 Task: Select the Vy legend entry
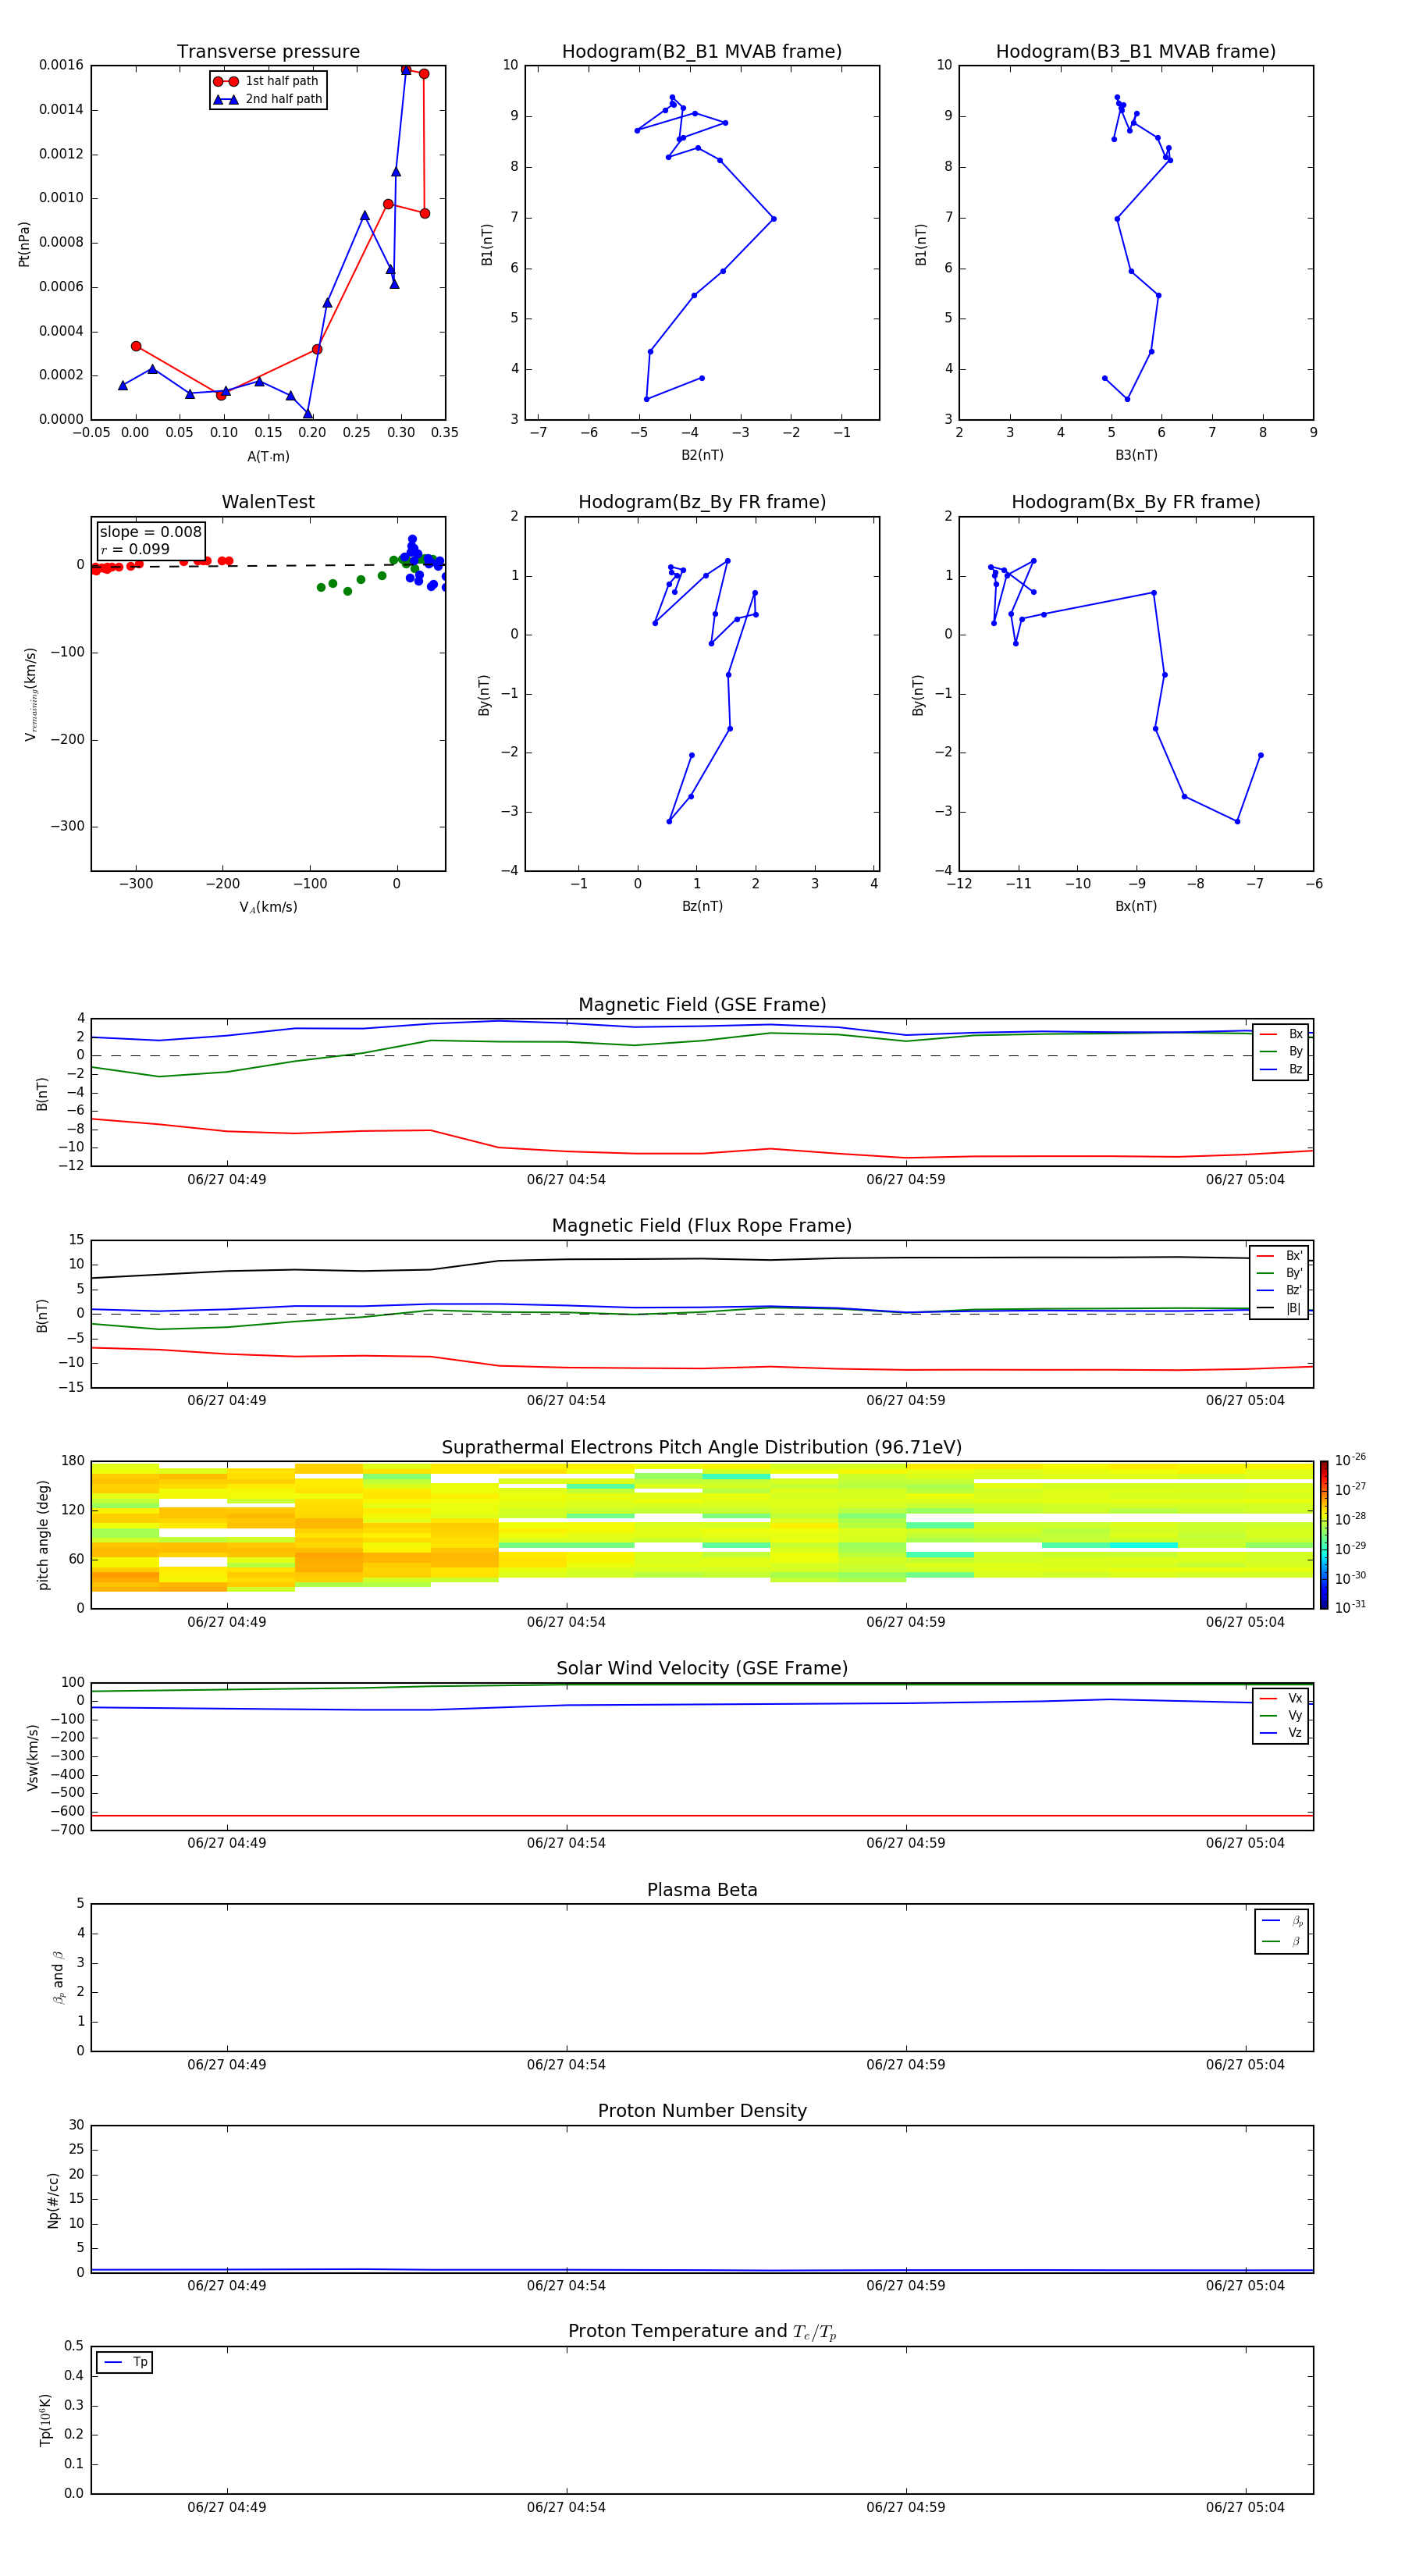tap(1281, 1715)
